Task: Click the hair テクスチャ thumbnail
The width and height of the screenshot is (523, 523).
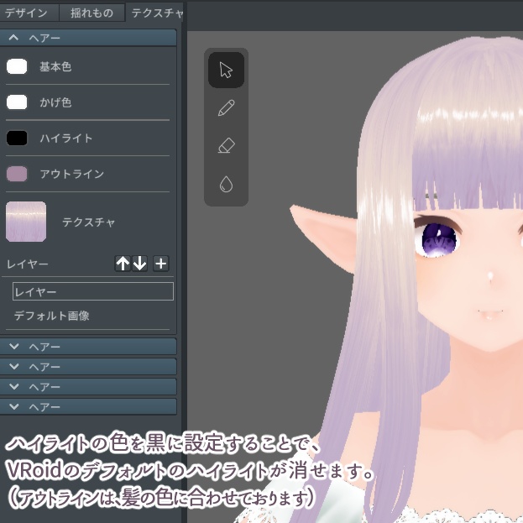Action: click(x=26, y=222)
